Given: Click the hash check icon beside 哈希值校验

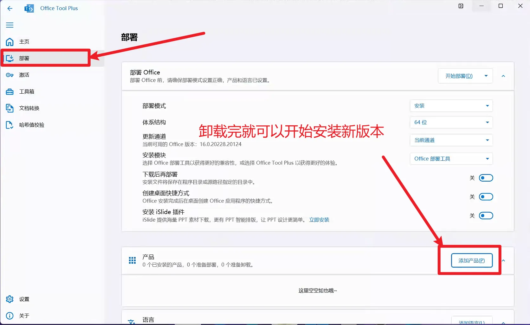Looking at the screenshot, I should pos(10,125).
